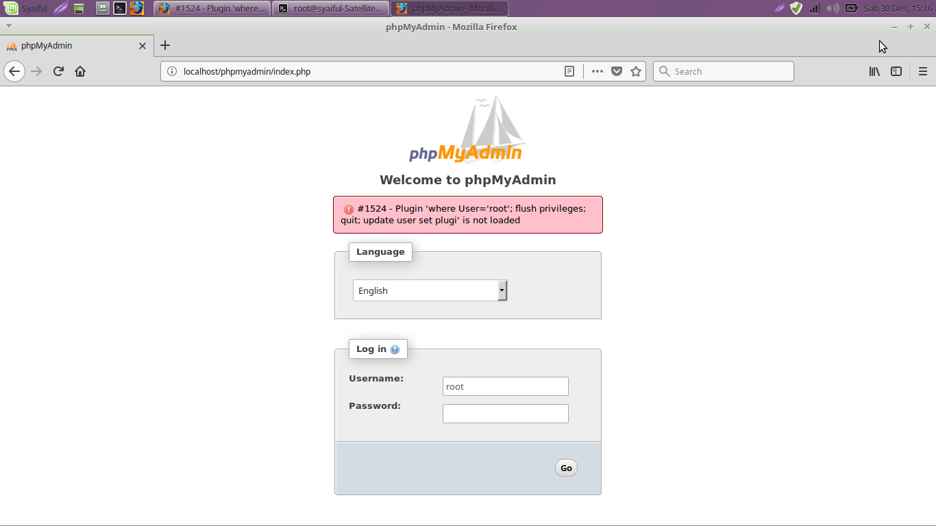Image resolution: width=936 pixels, height=526 pixels.
Task: Reload the current page
Action: (58, 71)
